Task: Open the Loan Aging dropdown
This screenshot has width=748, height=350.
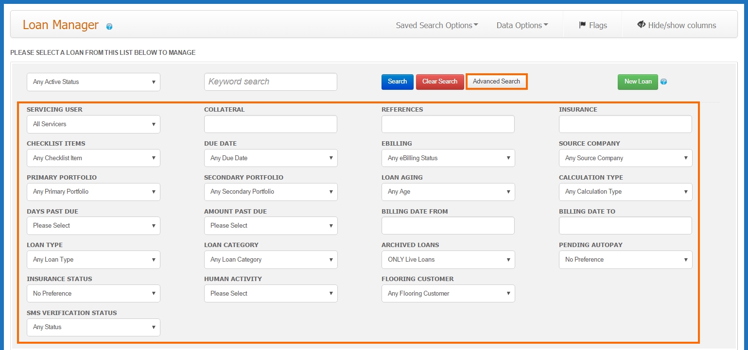Action: click(x=448, y=192)
